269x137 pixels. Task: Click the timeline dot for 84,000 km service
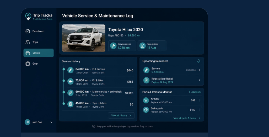(64, 69)
